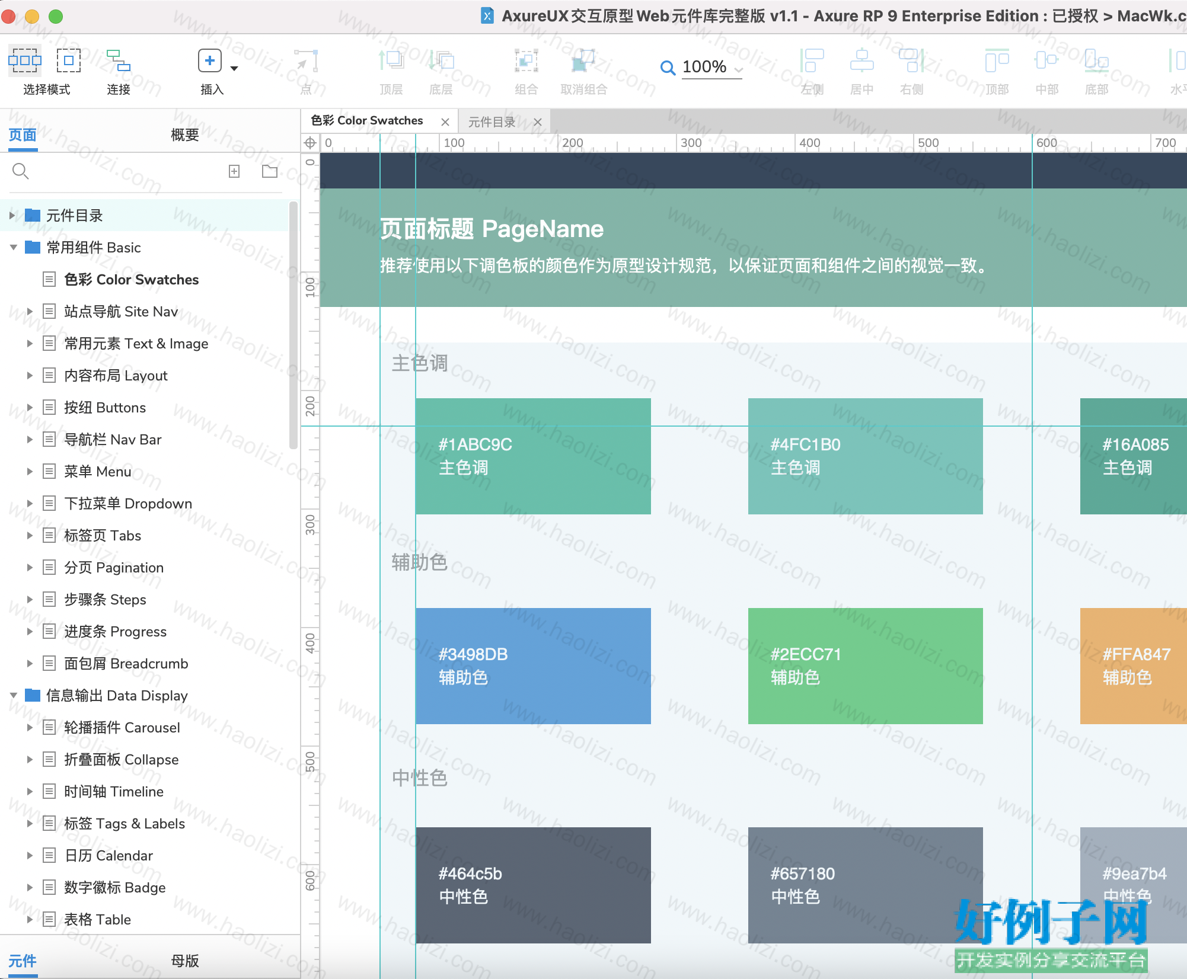Select the #1ABC9C main color swatch
Screen dimensions: 1187x979
533,456
